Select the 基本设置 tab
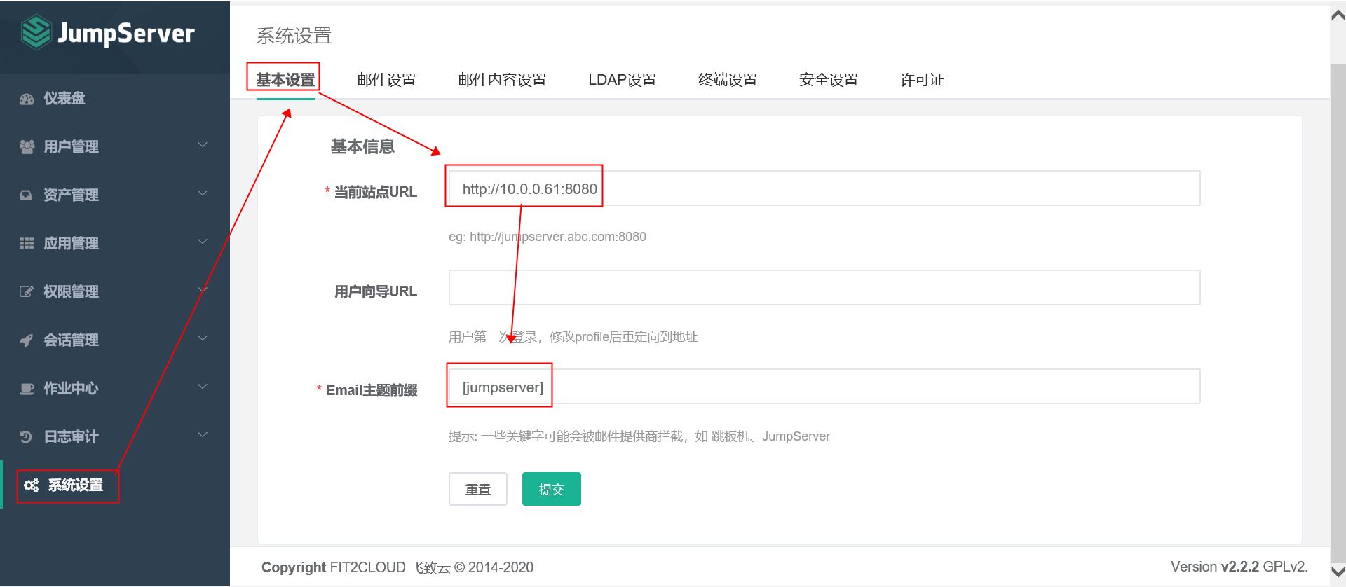Screen dimensions: 1346x587 point(285,80)
